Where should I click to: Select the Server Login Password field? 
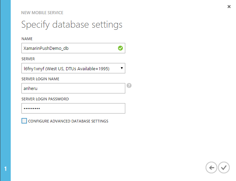tap(73, 108)
